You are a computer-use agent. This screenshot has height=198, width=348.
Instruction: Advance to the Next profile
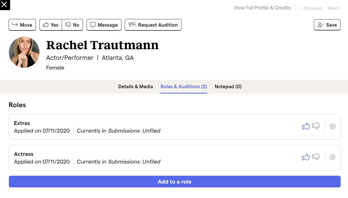tap(334, 8)
